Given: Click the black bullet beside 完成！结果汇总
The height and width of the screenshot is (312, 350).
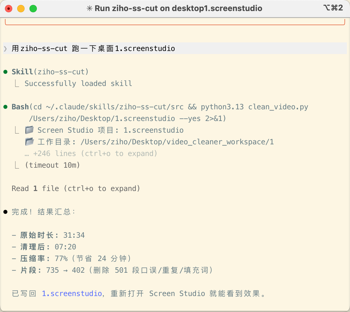Looking at the screenshot, I should [5, 212].
